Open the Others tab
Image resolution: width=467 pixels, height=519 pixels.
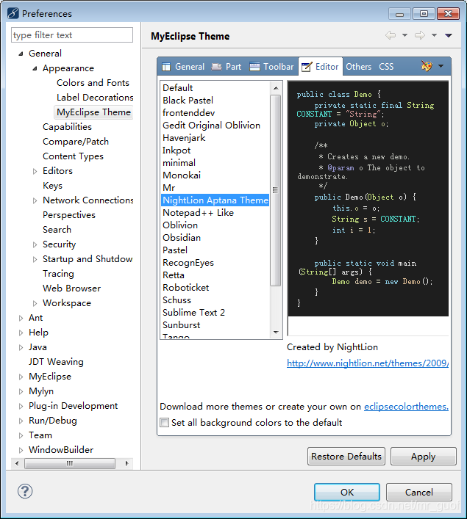tap(359, 67)
